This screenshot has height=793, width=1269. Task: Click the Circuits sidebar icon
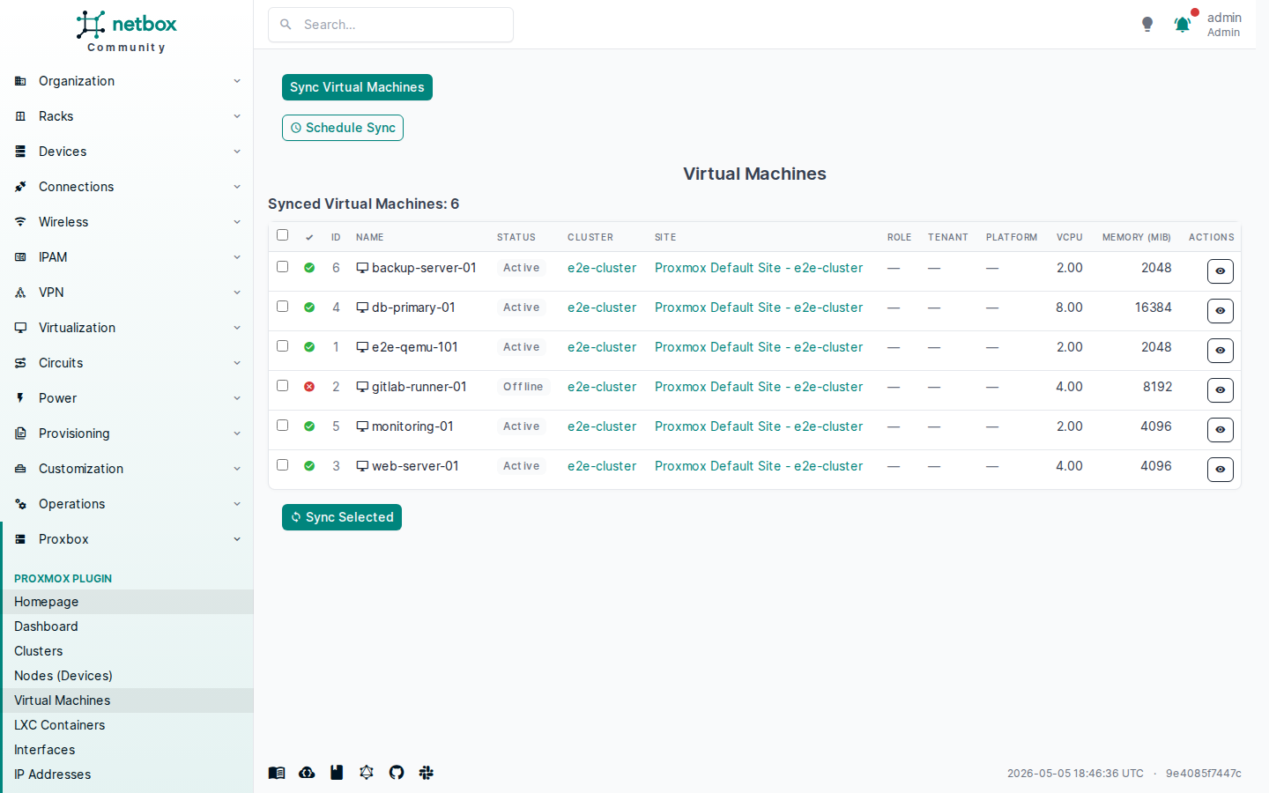point(20,363)
